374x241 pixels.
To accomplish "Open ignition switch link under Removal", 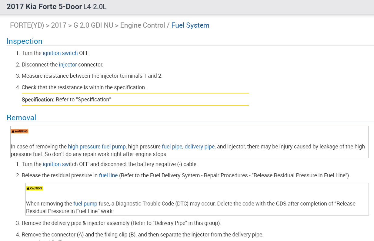I will [60, 164].
